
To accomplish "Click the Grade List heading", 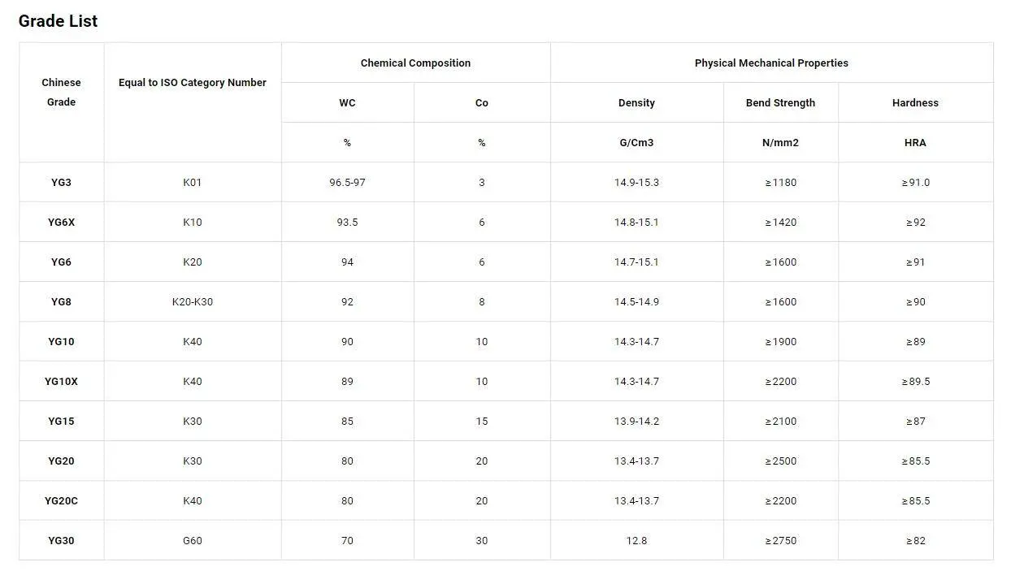I will pyautogui.click(x=58, y=21).
